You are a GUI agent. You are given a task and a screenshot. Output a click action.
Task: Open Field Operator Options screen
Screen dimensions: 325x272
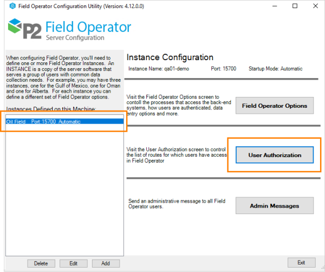(x=275, y=106)
